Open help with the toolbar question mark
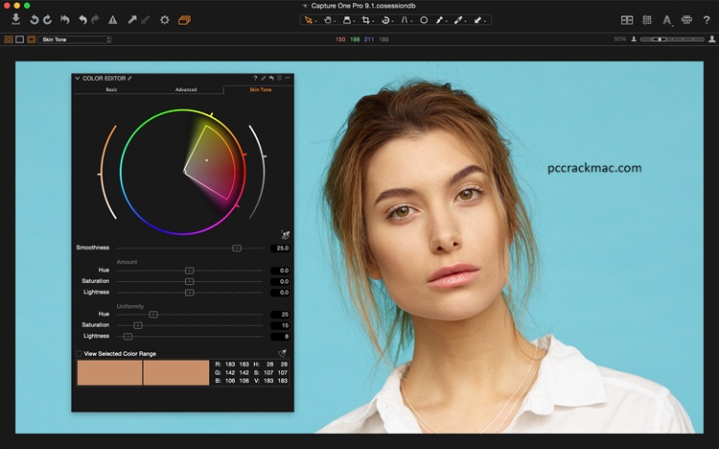Viewport: 719px width, 449px height. (707, 20)
